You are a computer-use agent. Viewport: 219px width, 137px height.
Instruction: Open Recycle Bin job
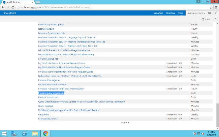tap(43, 114)
